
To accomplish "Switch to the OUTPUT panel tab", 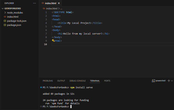I will click(61, 81).
